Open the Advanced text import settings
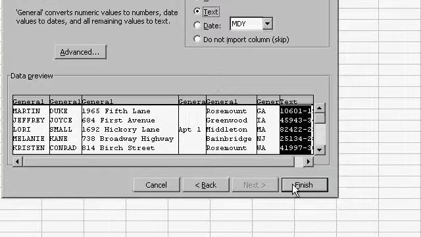Screen dimensions: 421x237 (80, 52)
